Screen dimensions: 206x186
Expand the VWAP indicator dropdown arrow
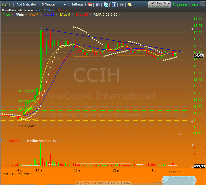coord(40,15)
